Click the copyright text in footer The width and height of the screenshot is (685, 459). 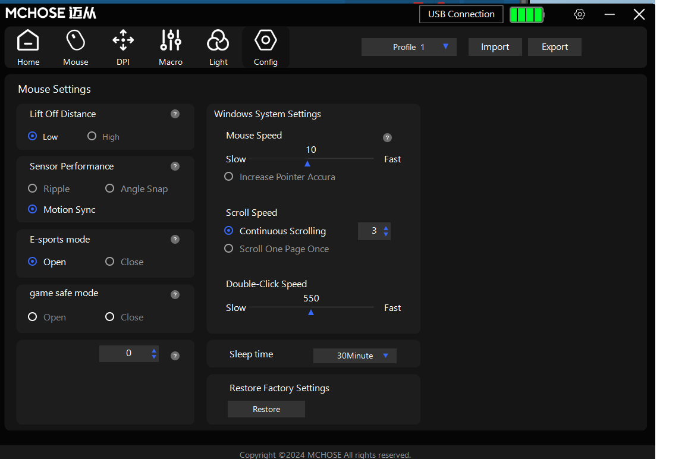coord(325,455)
